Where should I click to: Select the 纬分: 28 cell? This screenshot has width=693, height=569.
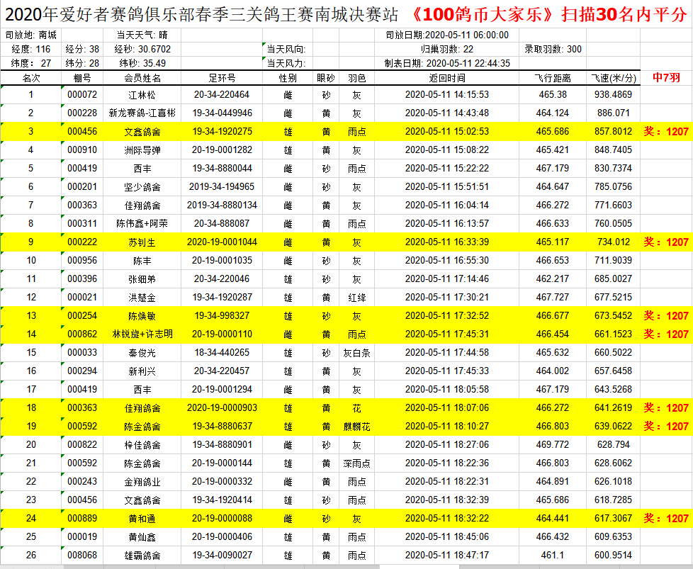(82, 63)
